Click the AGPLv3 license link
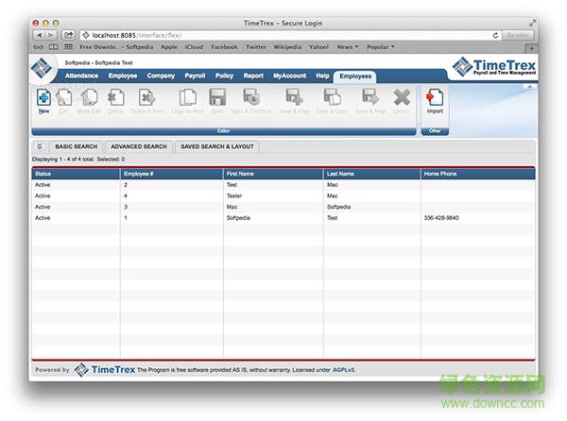This screenshot has width=567, height=421. (344, 370)
